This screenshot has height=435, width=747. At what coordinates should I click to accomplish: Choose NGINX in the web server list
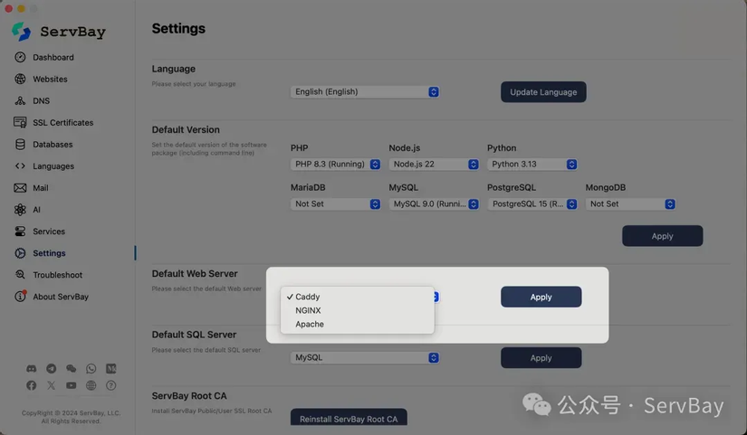pyautogui.click(x=358, y=310)
